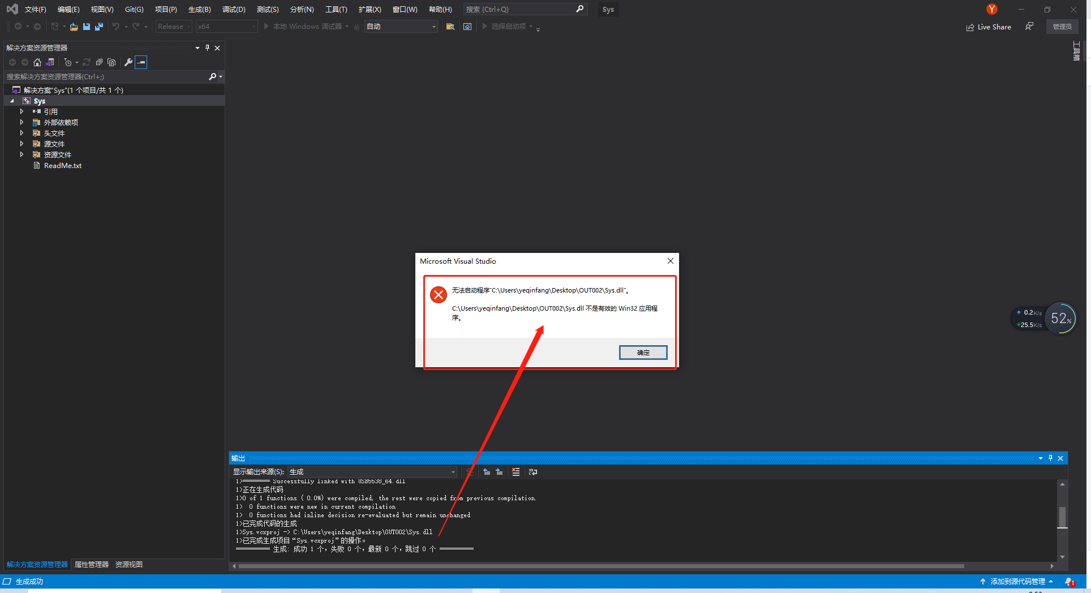The width and height of the screenshot is (1091, 593).
Task: Open the x64 platform dropdown
Action: click(226, 26)
